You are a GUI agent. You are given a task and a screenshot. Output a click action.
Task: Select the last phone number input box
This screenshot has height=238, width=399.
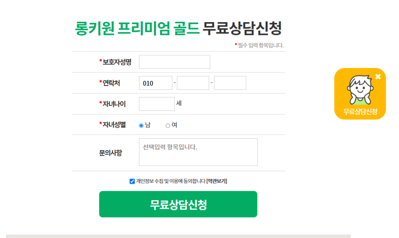point(230,83)
